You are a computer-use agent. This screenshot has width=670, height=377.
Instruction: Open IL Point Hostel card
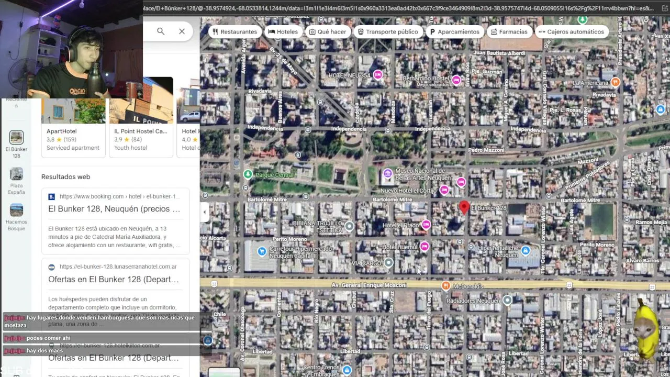[x=141, y=117]
